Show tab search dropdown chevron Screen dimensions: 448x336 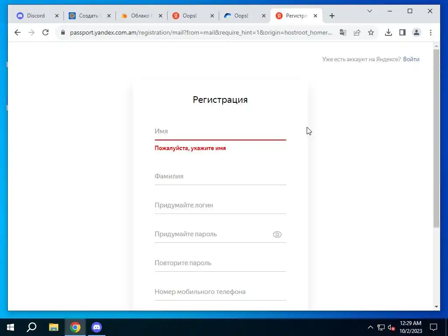point(369,11)
